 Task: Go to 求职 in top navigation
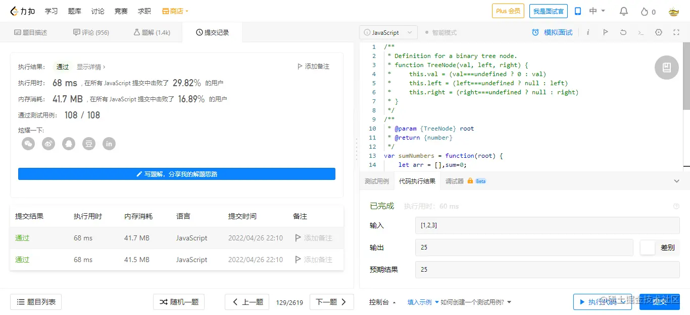[144, 11]
